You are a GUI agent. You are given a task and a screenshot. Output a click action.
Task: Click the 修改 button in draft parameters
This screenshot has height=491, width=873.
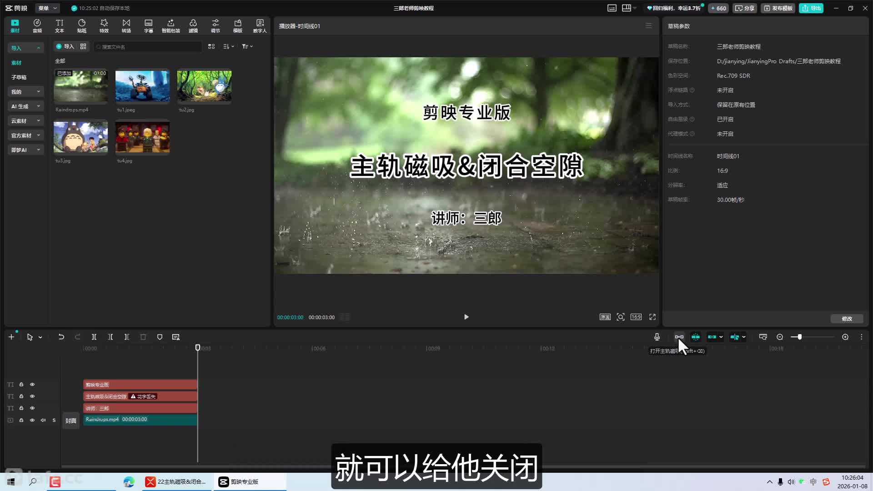click(x=846, y=319)
